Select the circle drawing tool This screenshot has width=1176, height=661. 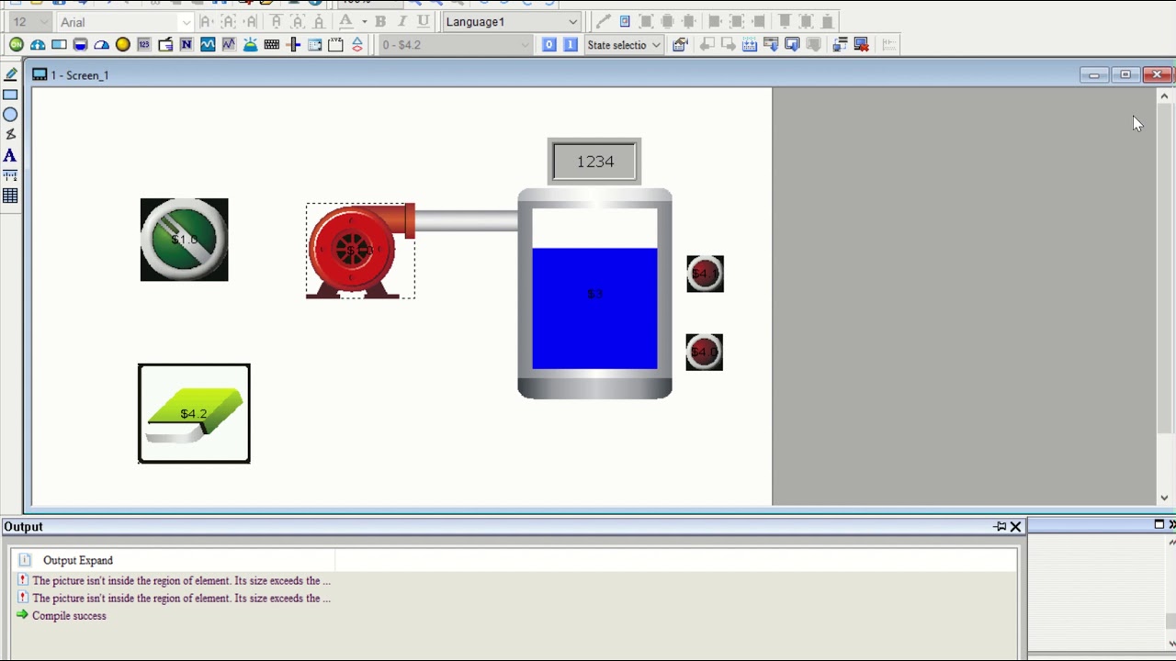click(x=10, y=115)
